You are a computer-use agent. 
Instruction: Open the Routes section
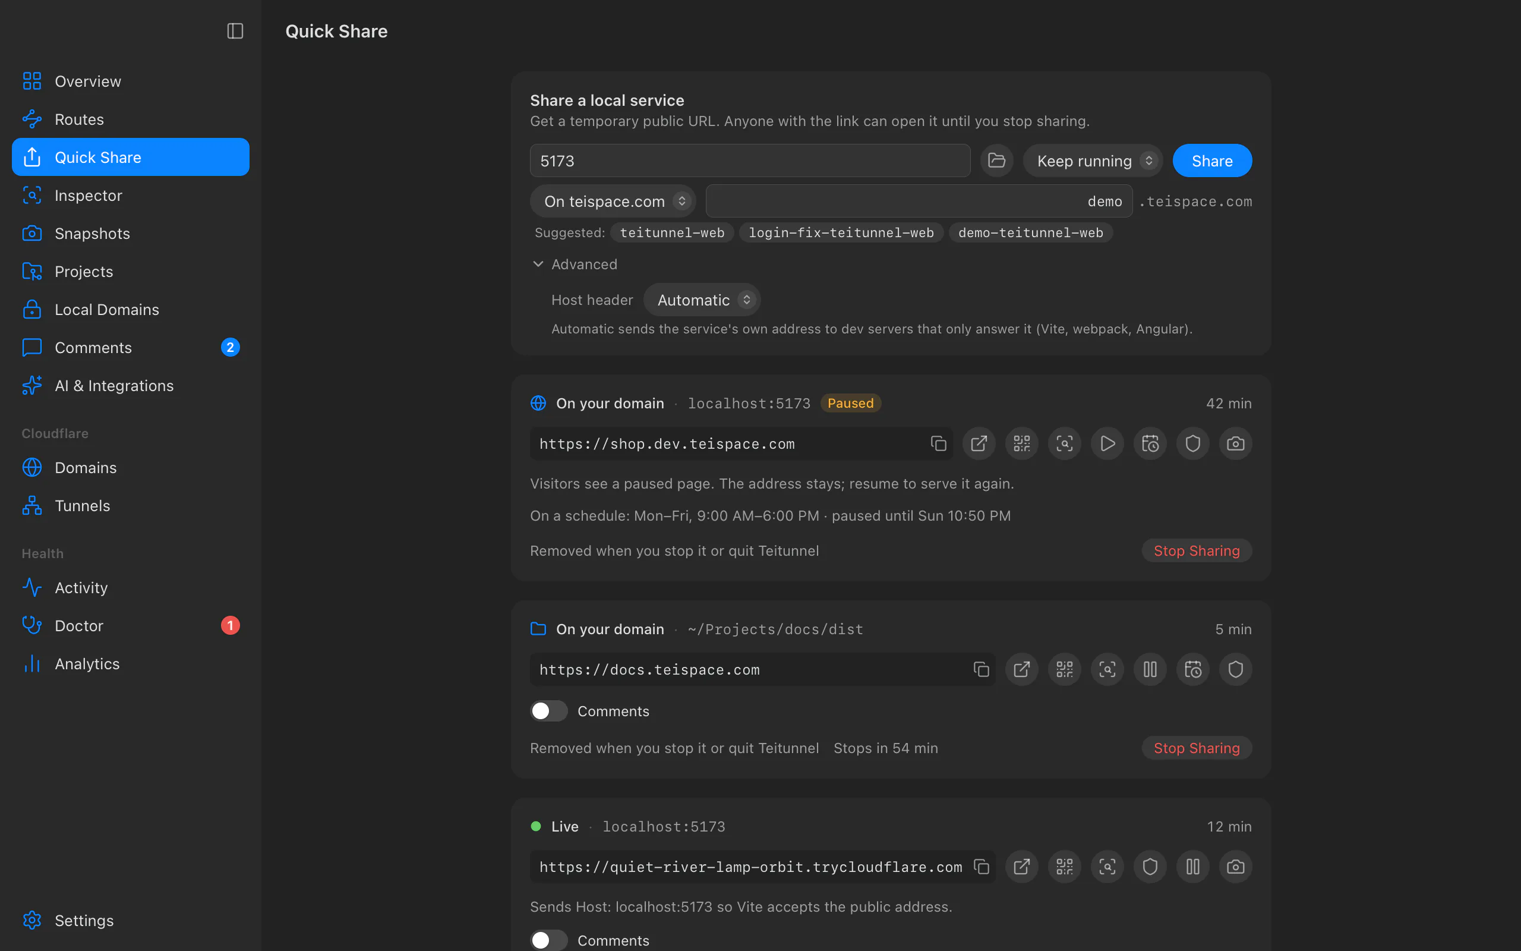[131, 119]
